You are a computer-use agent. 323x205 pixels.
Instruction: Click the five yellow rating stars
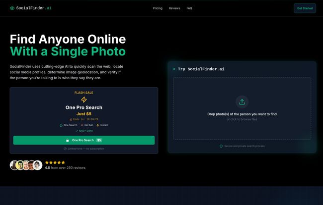pyautogui.click(x=55, y=162)
